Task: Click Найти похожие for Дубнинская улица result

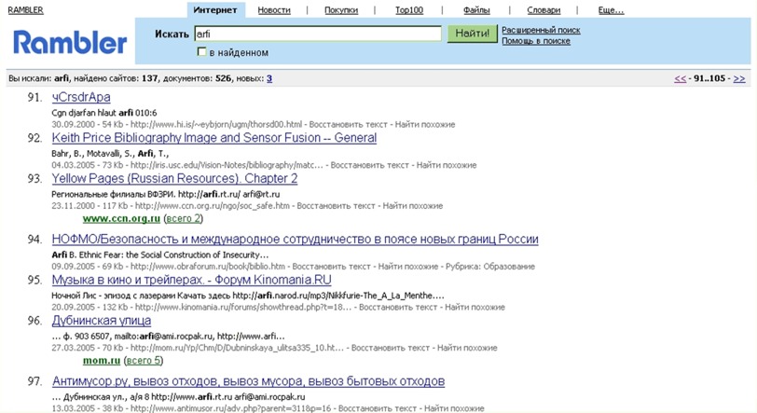Action: pos(467,348)
